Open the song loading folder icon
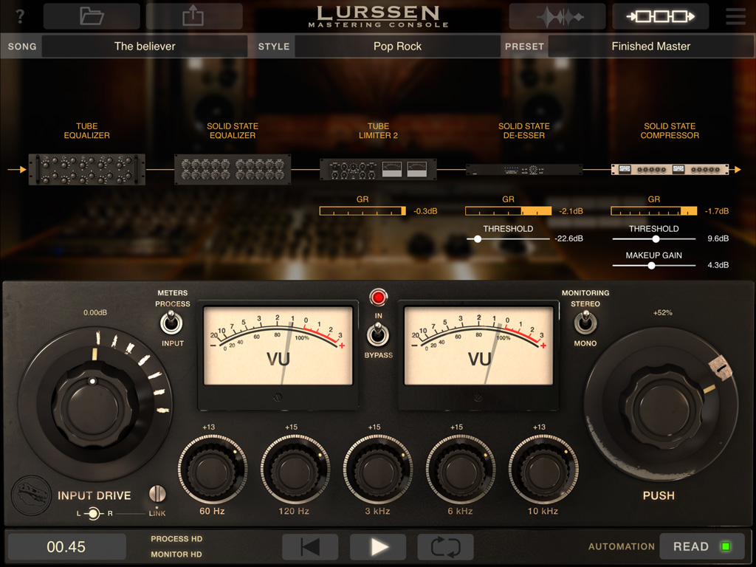 pyautogui.click(x=92, y=16)
